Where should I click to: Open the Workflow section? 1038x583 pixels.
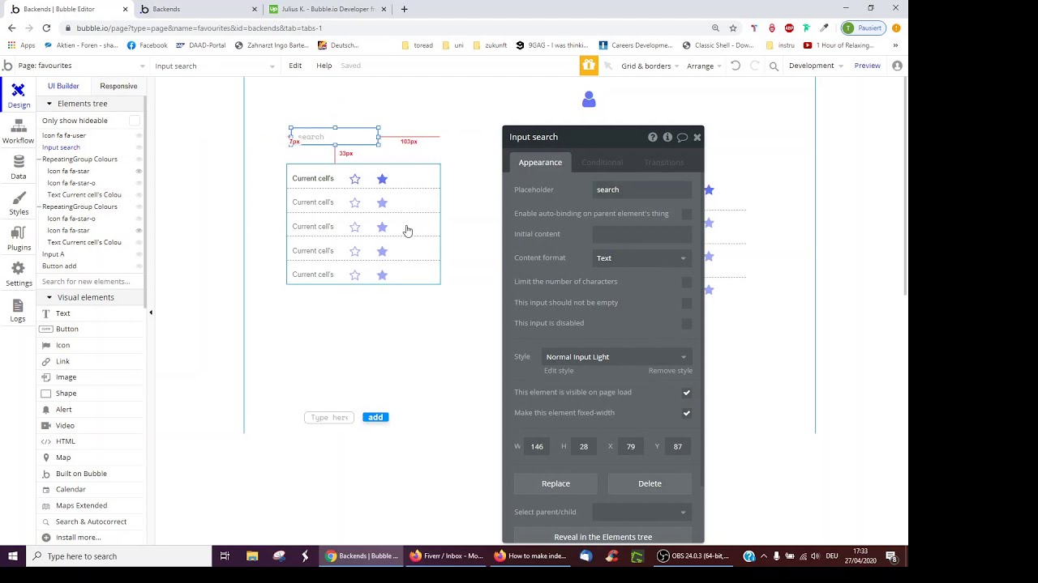click(18, 131)
